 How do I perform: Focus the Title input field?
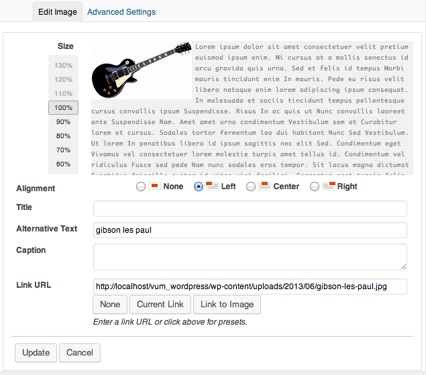click(x=250, y=209)
